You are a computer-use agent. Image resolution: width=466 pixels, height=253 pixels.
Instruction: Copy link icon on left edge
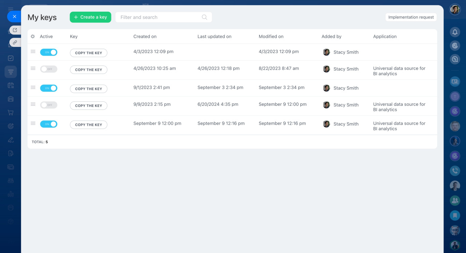click(x=15, y=43)
